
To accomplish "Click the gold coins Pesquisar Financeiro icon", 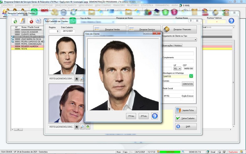I will (x=166, y=29).
